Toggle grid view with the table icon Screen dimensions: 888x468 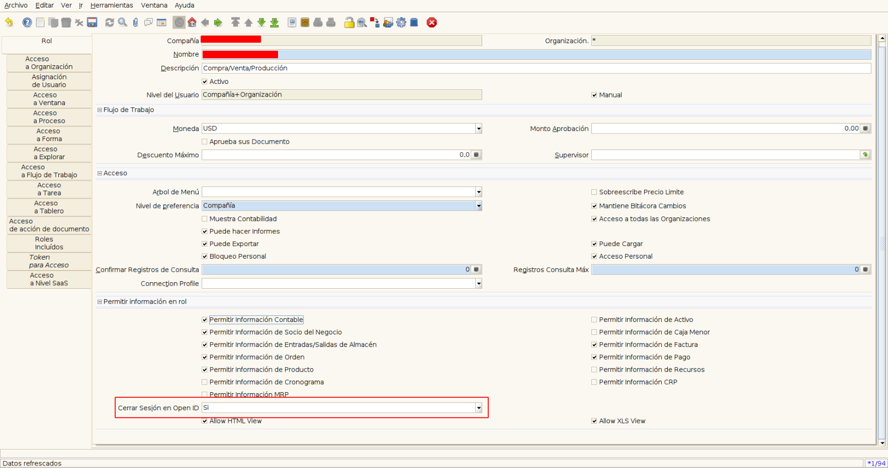pyautogui.click(x=161, y=22)
